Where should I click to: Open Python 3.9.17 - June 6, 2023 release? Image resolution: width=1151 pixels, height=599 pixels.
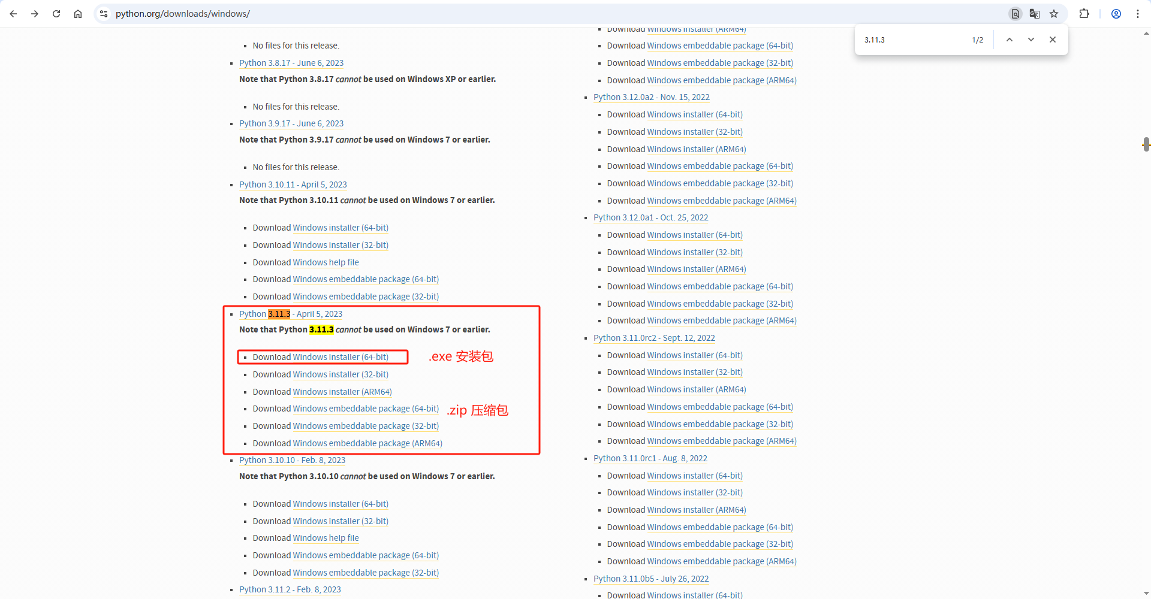tap(291, 123)
